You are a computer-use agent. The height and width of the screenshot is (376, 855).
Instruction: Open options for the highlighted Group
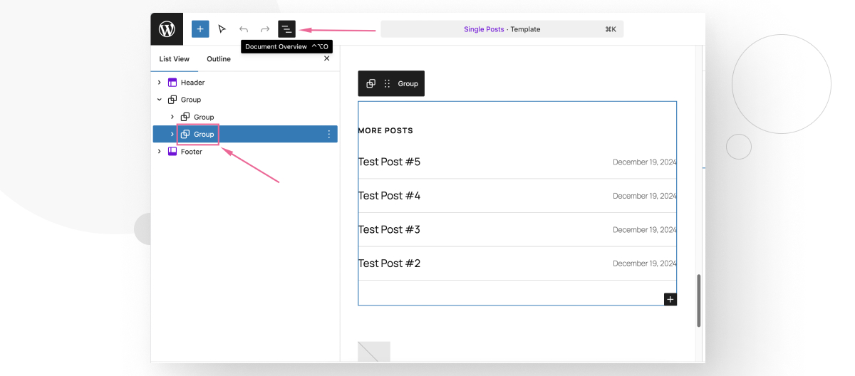coord(328,134)
